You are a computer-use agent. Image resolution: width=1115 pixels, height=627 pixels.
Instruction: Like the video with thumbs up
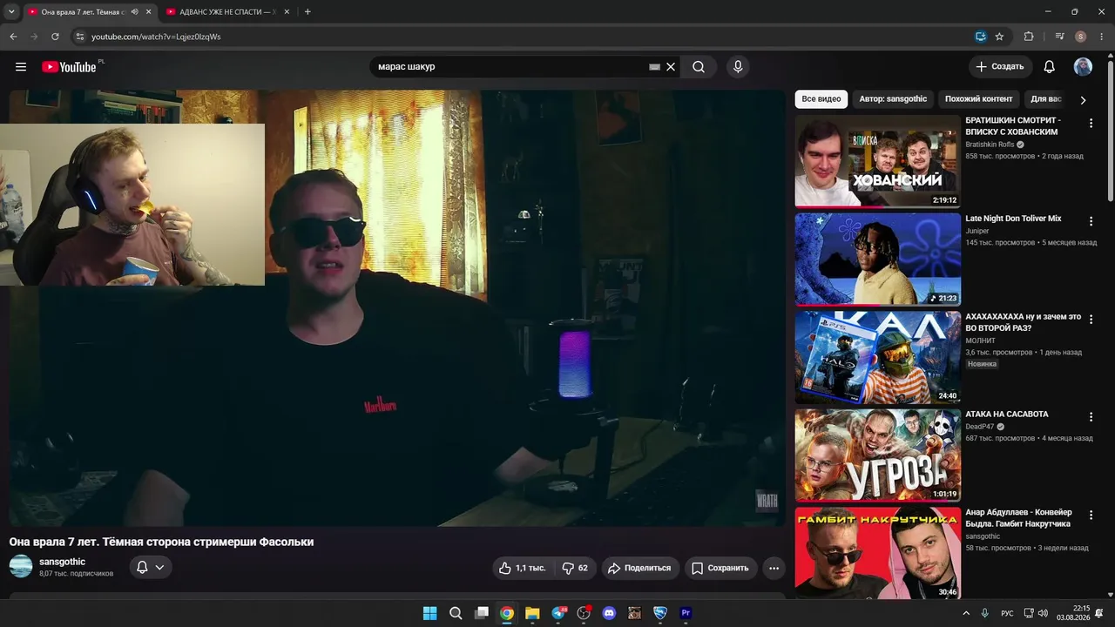[524, 568]
